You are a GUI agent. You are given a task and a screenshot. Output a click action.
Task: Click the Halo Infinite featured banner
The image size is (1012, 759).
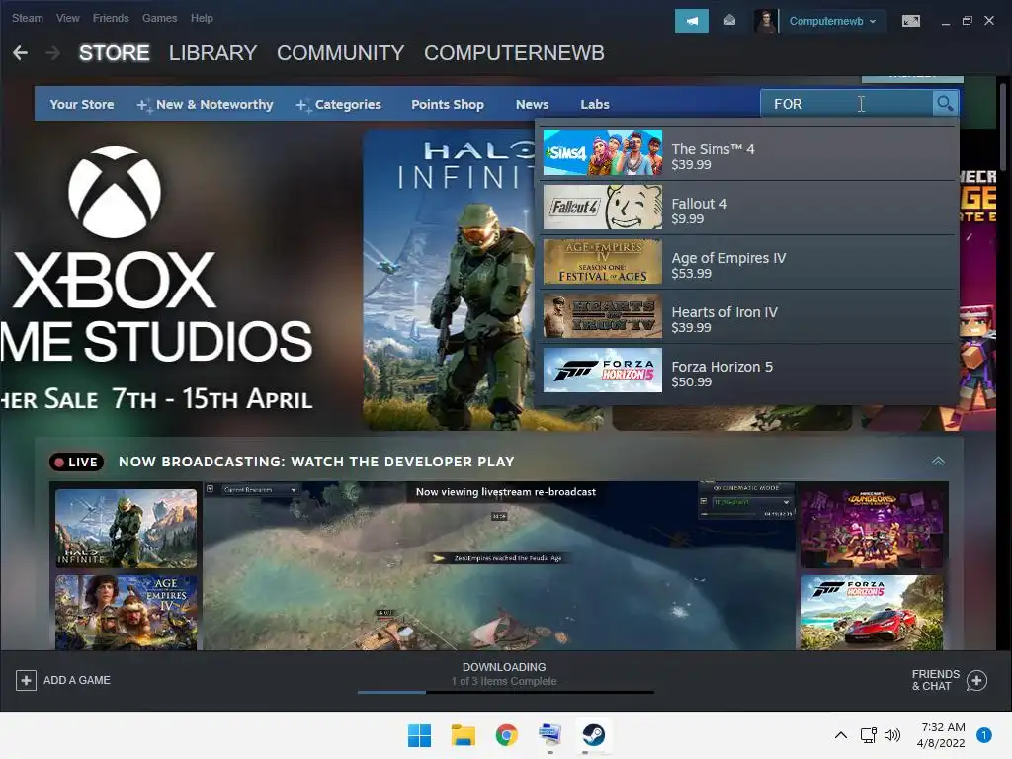click(449, 280)
